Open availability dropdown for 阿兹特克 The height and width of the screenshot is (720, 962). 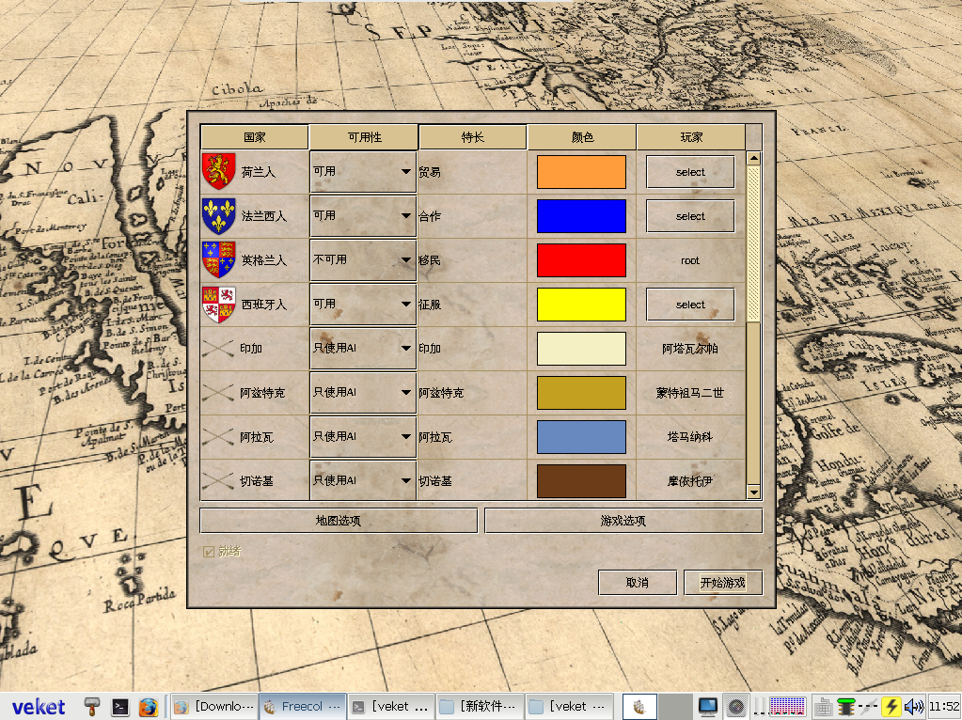[363, 393]
